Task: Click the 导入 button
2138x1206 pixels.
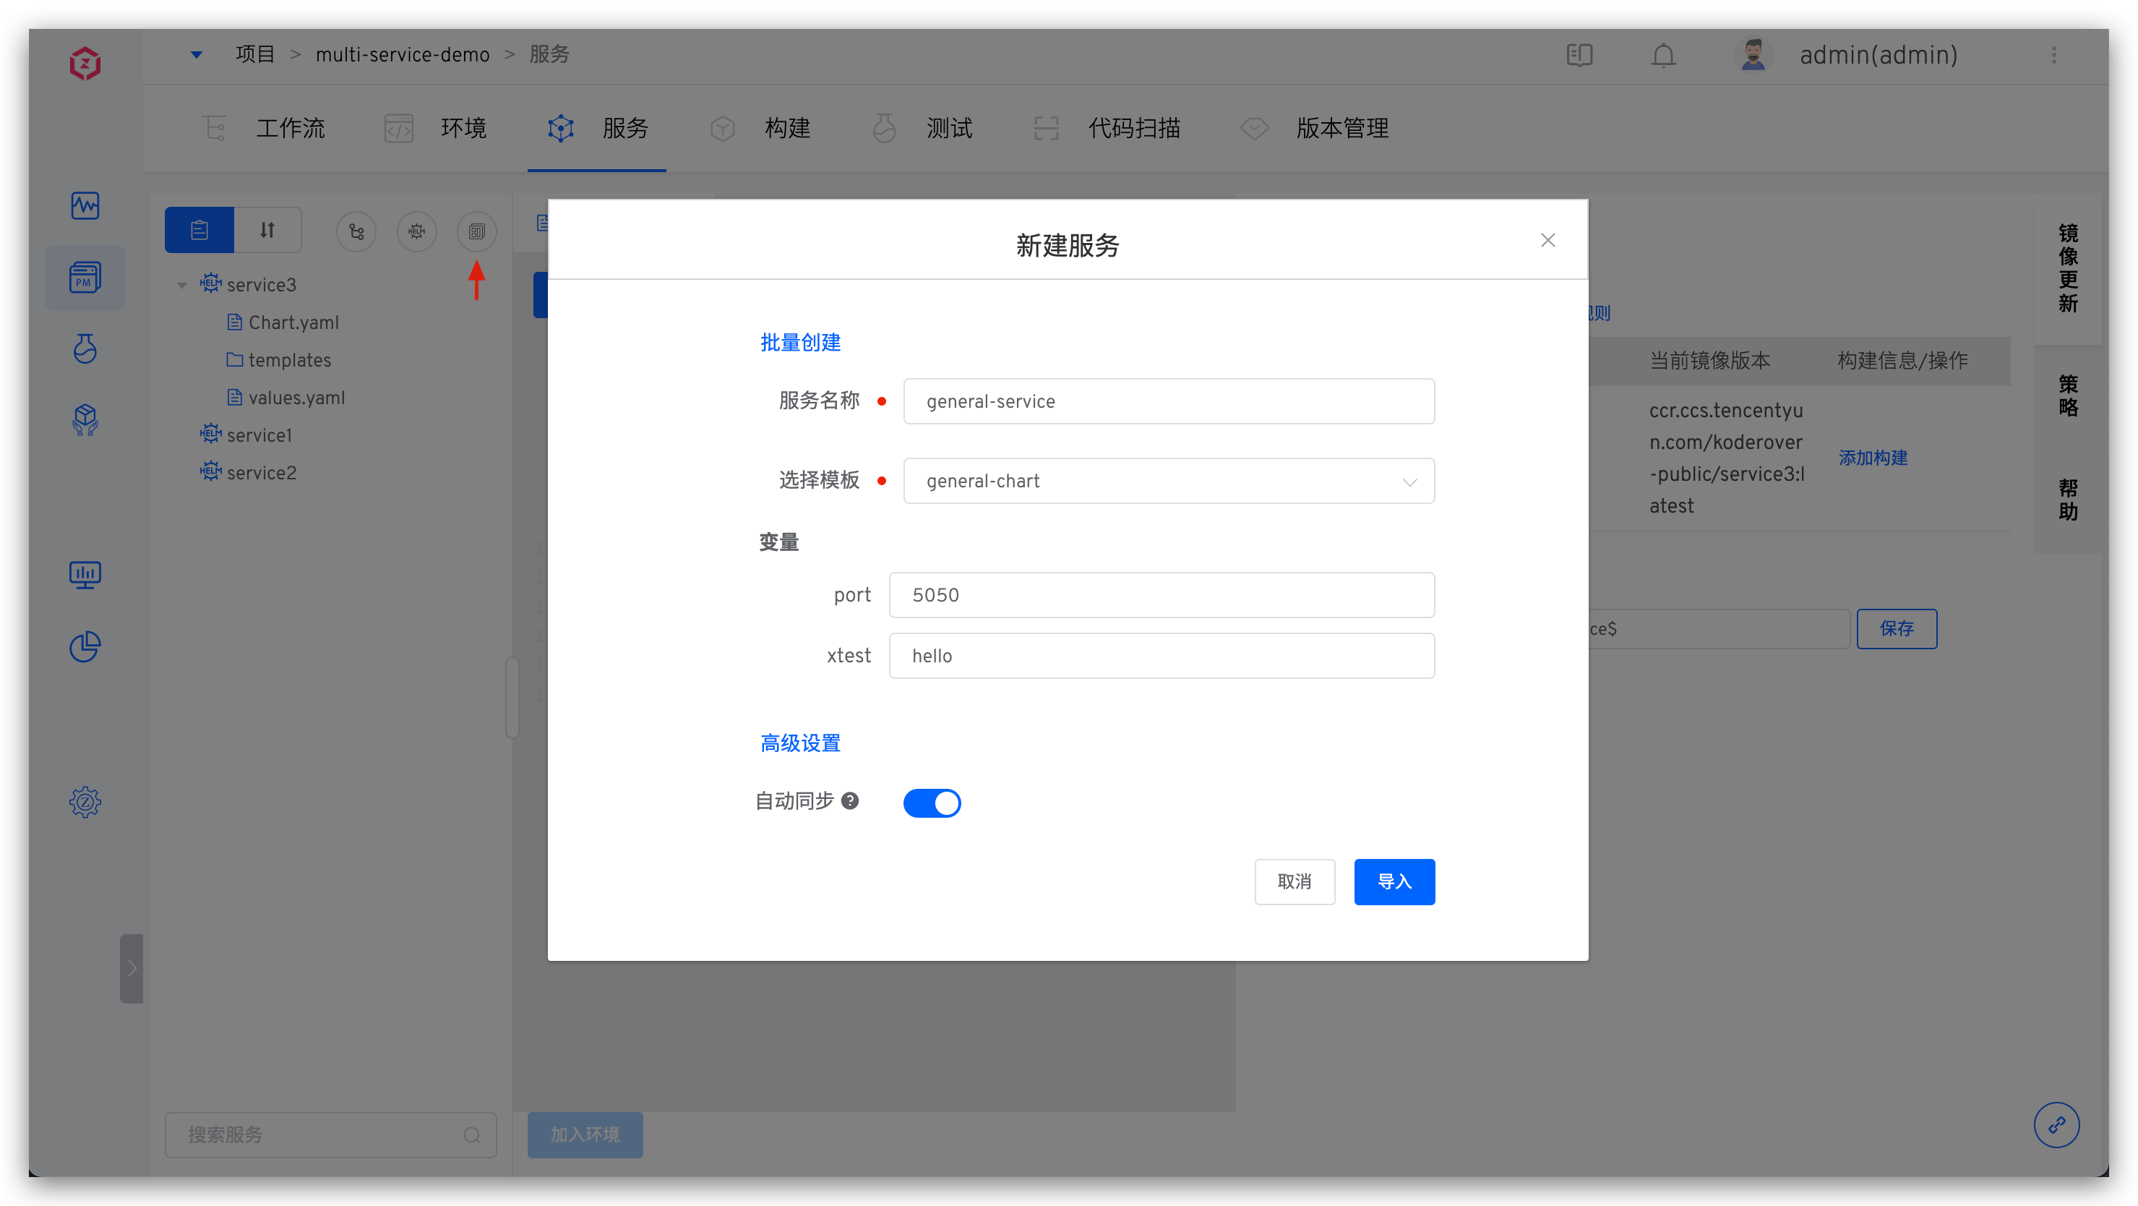Action: [x=1394, y=881]
